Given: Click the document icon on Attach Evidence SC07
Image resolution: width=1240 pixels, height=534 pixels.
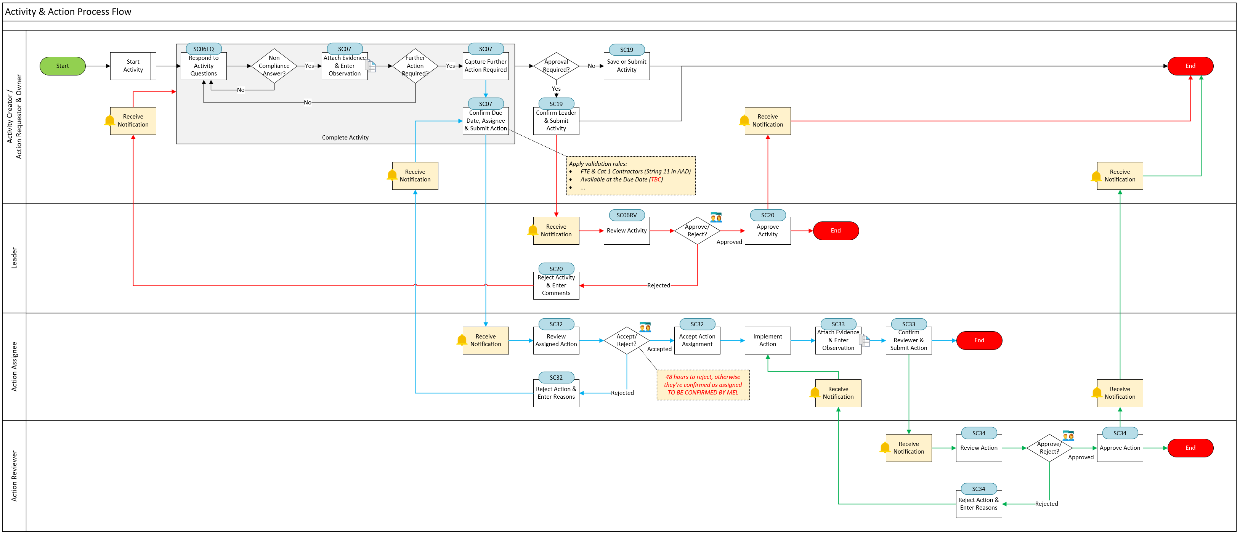Looking at the screenshot, I should click(x=371, y=66).
